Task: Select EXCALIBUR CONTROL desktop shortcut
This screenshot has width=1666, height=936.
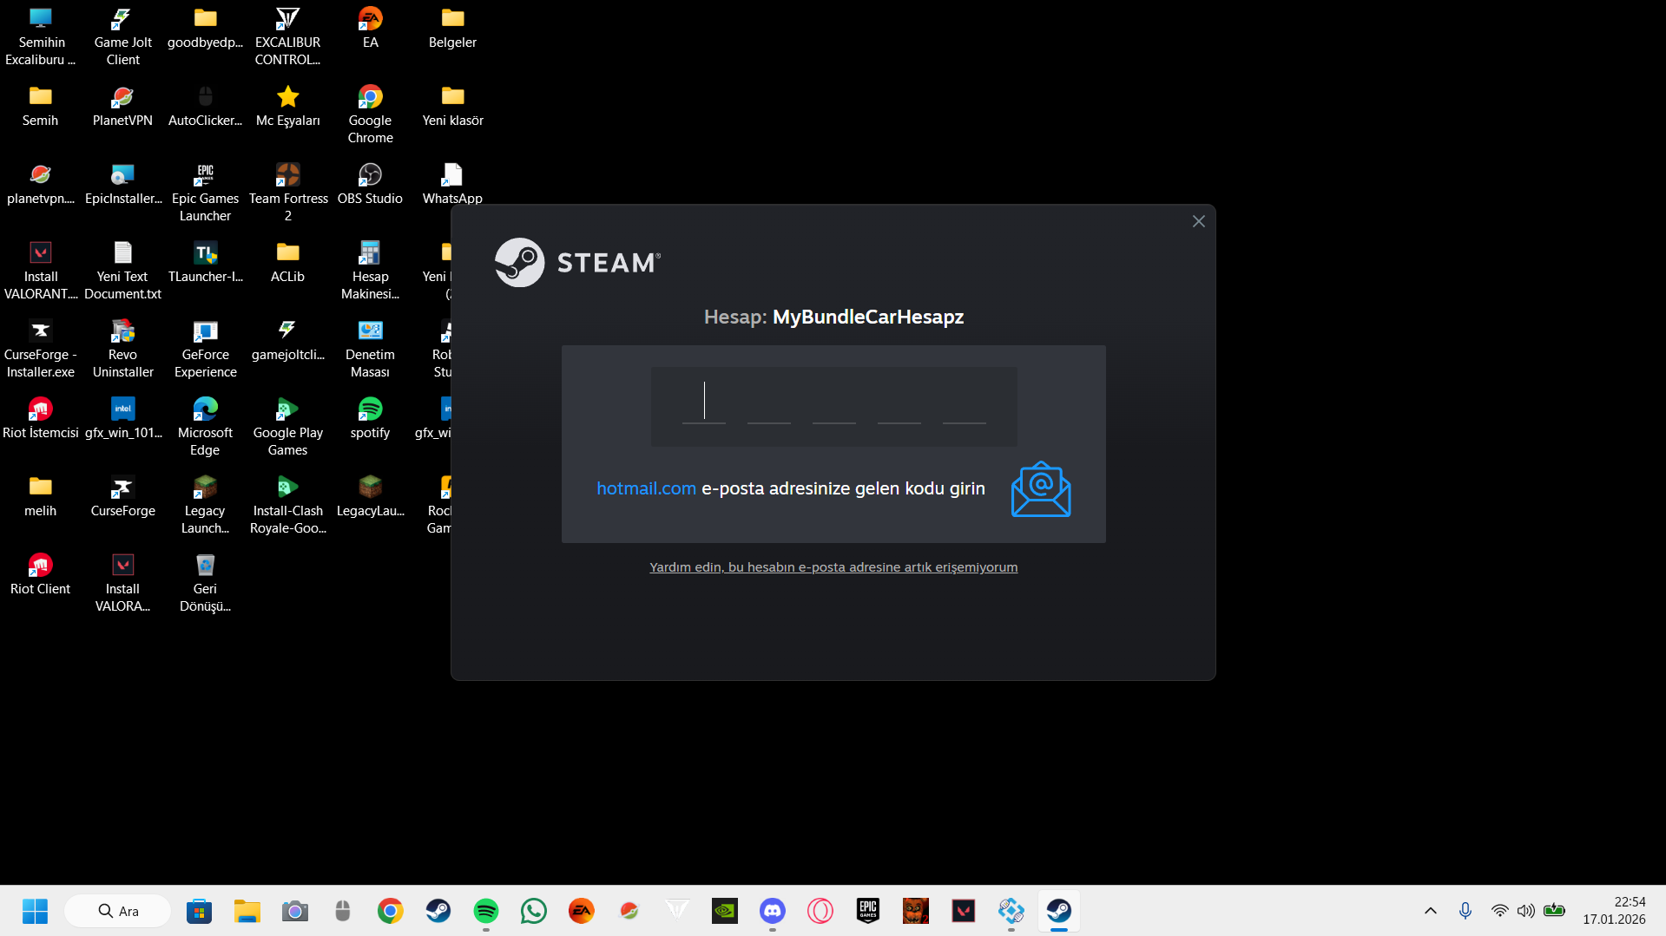Action: point(288,36)
